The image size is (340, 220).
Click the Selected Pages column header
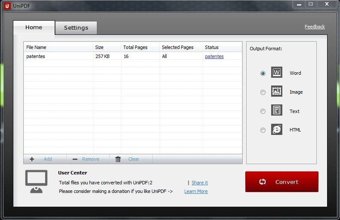[x=181, y=47]
